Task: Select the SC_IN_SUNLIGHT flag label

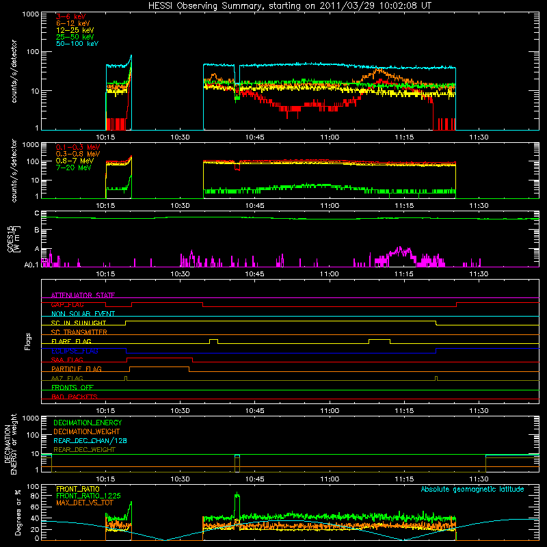Action: click(79, 323)
